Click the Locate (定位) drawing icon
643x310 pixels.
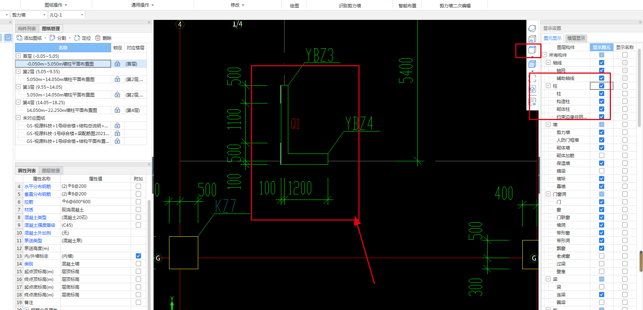[77, 38]
